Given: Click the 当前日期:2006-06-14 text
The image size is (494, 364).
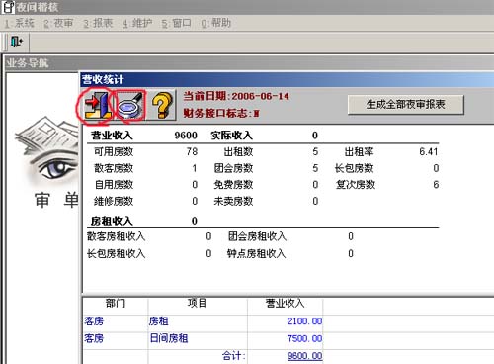Looking at the screenshot, I should tap(236, 96).
